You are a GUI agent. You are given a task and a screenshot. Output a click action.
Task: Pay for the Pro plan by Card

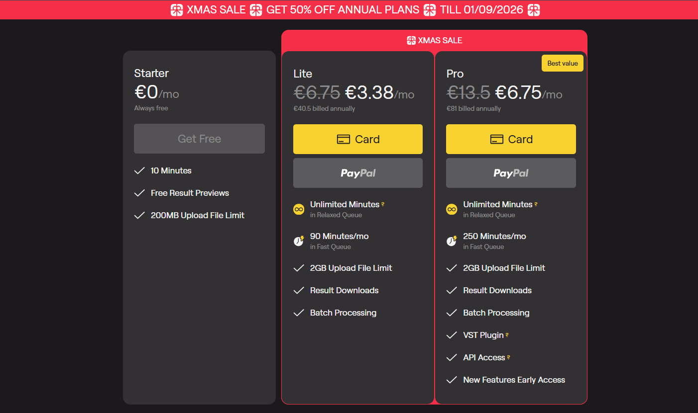511,139
